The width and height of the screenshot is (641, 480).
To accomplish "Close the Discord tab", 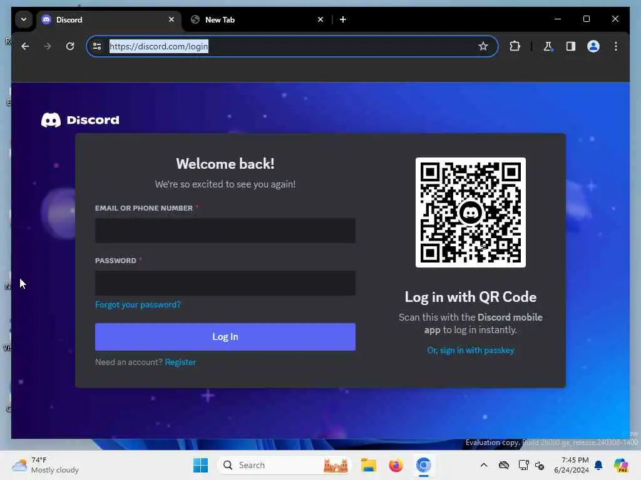I will (x=172, y=19).
